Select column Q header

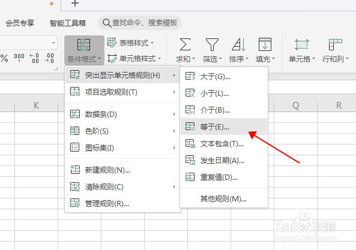(x=295, y=106)
